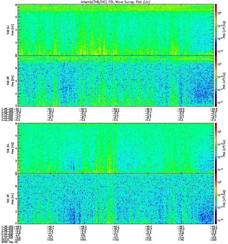Select the THB B⊥ spectrogram panel
This screenshot has height=244, width=228.
(x=116, y=30)
